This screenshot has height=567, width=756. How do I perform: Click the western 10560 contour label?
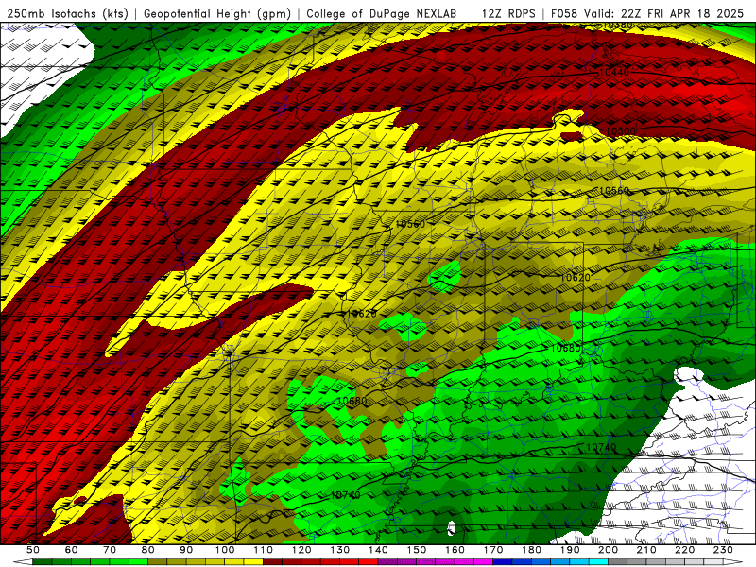[x=410, y=224]
